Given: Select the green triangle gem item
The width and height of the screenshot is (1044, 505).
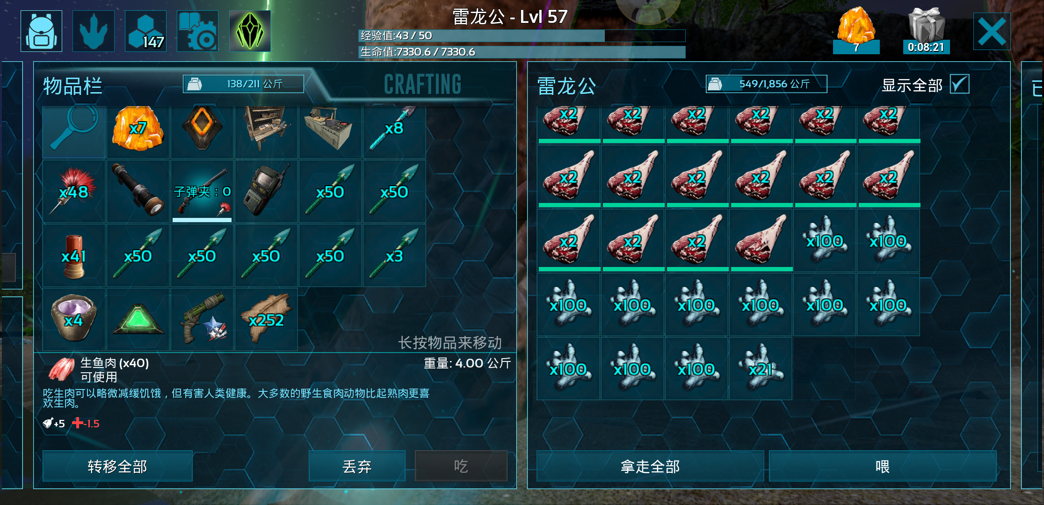Looking at the screenshot, I should point(138,319).
